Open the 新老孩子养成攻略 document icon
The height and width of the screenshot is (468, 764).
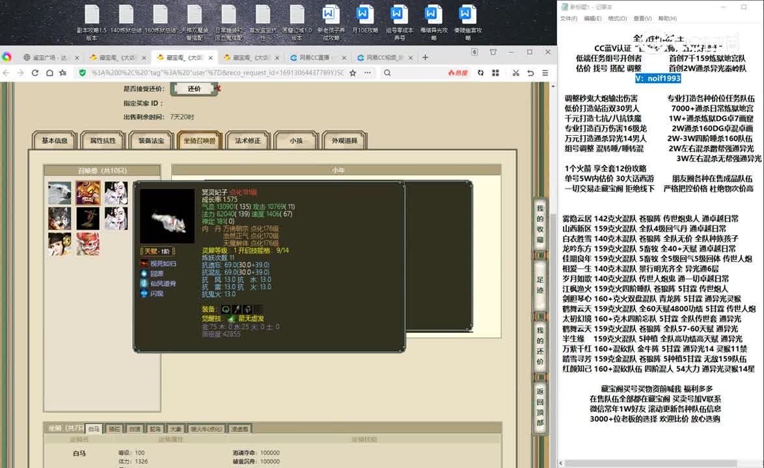(x=331, y=22)
